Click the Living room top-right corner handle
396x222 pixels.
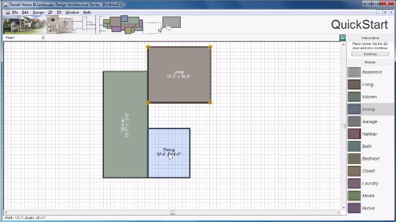pyautogui.click(x=210, y=47)
